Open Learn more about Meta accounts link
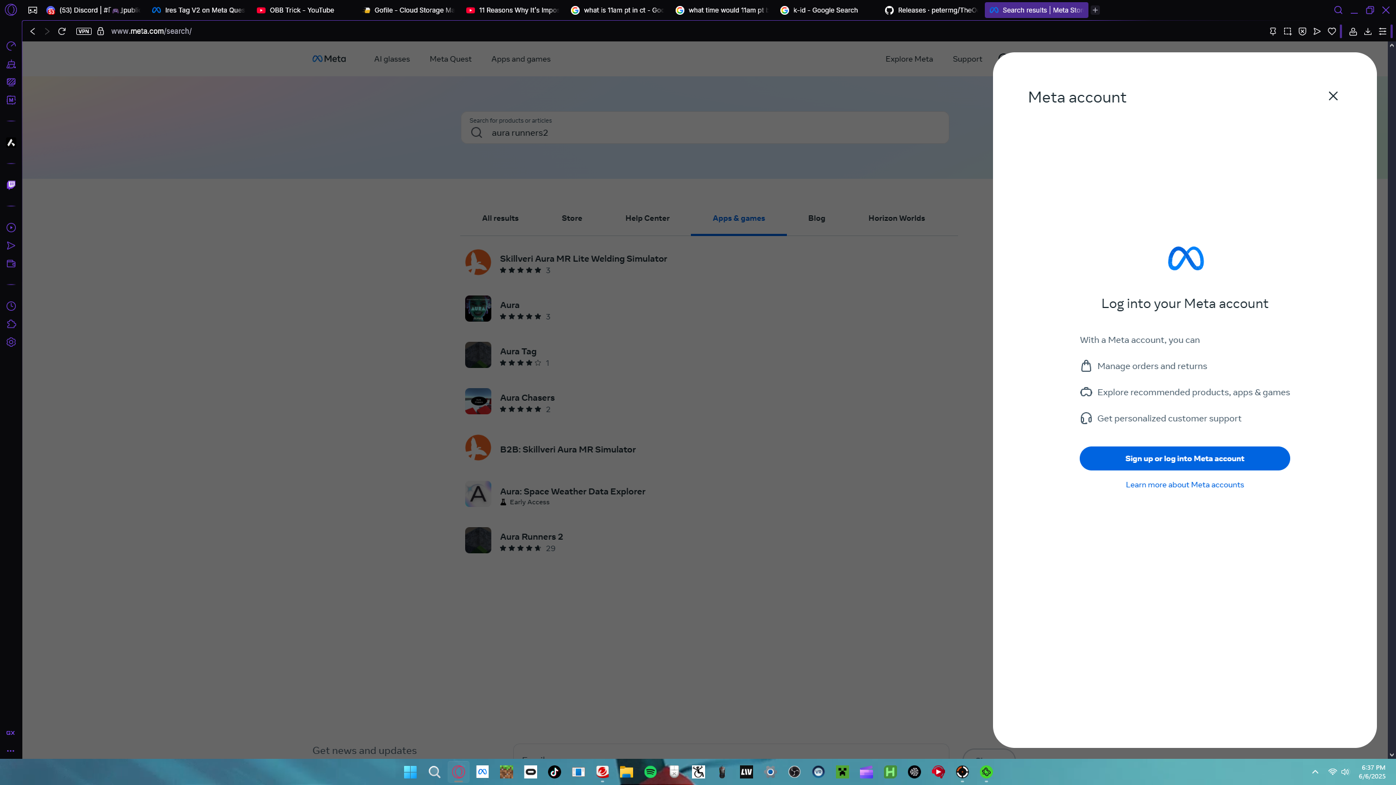Viewport: 1396px width, 785px height. pos(1184,485)
